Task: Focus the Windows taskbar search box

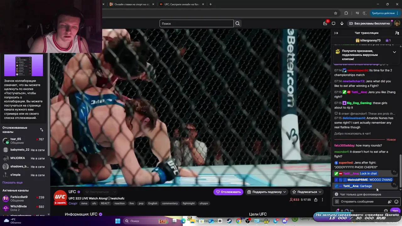Action: tap(146, 221)
